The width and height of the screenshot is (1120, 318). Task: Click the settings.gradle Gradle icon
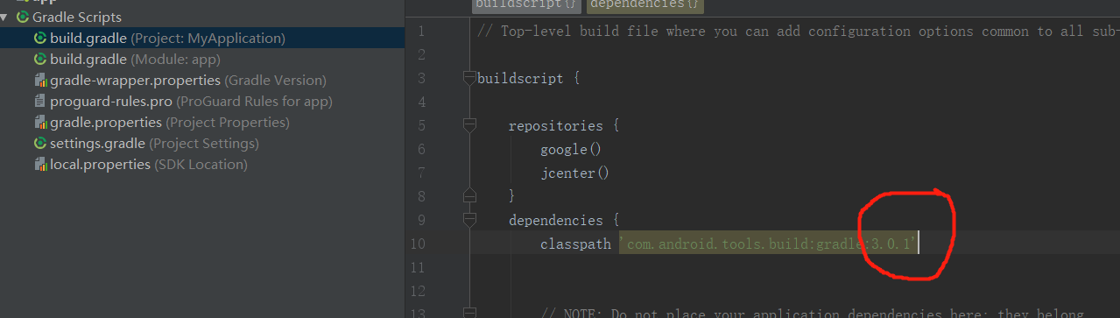tap(40, 144)
